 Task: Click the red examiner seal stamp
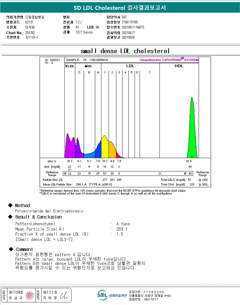[30, 295]
